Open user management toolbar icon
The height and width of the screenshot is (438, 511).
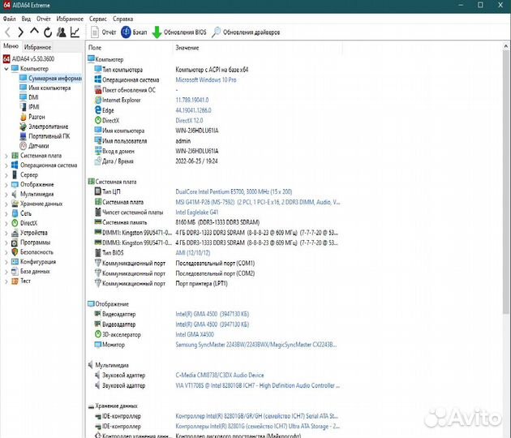[x=62, y=32]
